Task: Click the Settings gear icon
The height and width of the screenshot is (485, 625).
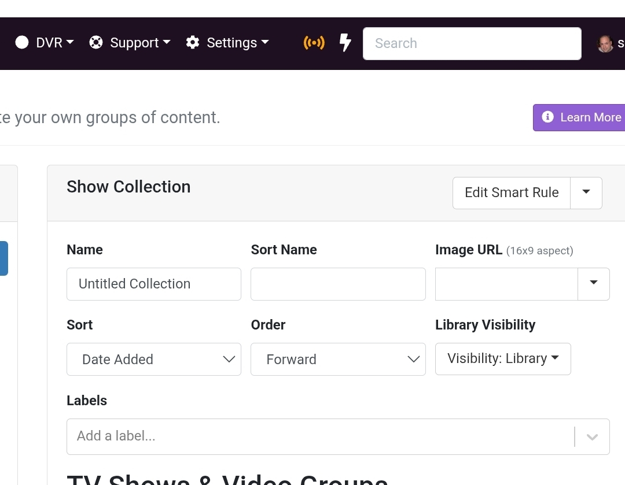Action: (x=193, y=43)
